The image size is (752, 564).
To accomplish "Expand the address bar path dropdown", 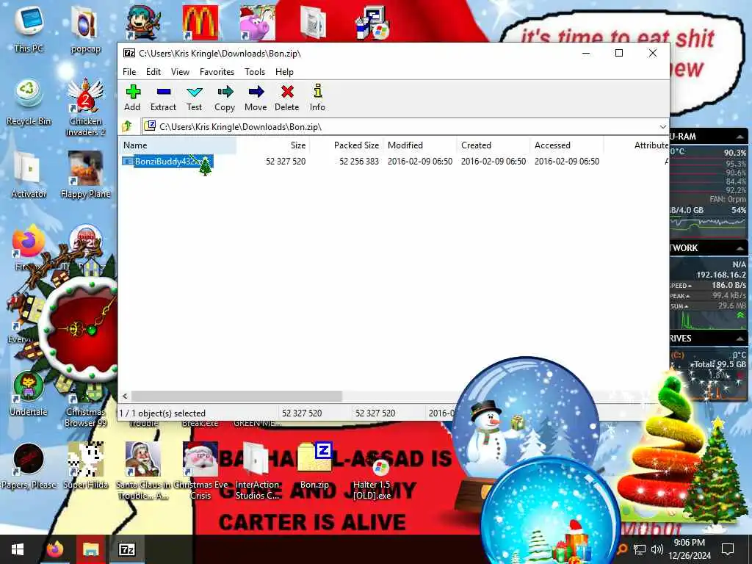I will (662, 126).
